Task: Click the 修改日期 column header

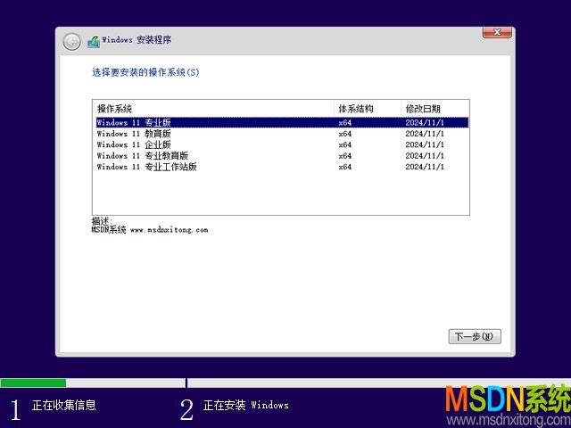Action: coord(434,109)
